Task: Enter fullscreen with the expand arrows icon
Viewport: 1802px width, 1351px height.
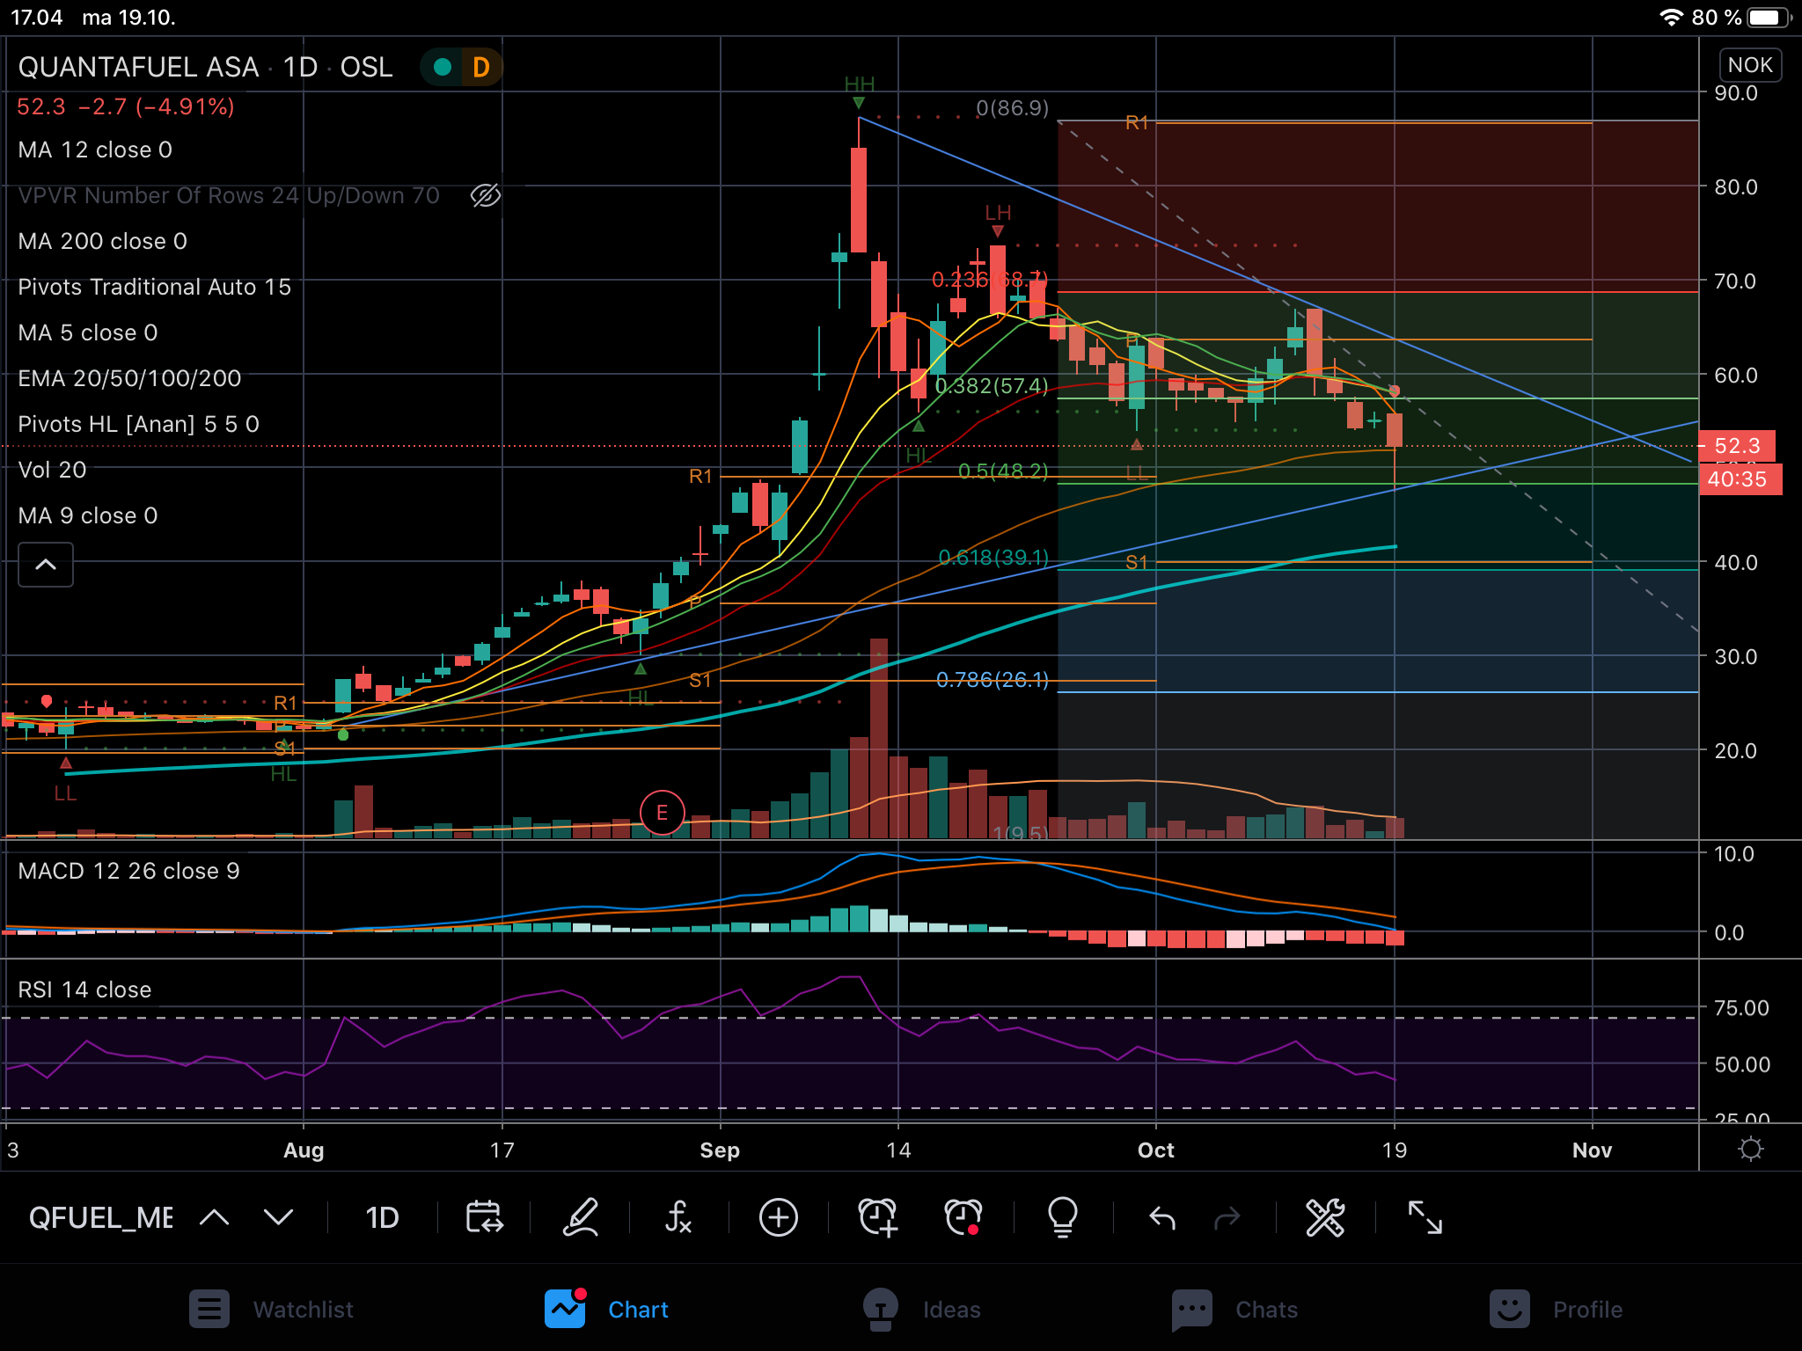Action: (1425, 1218)
